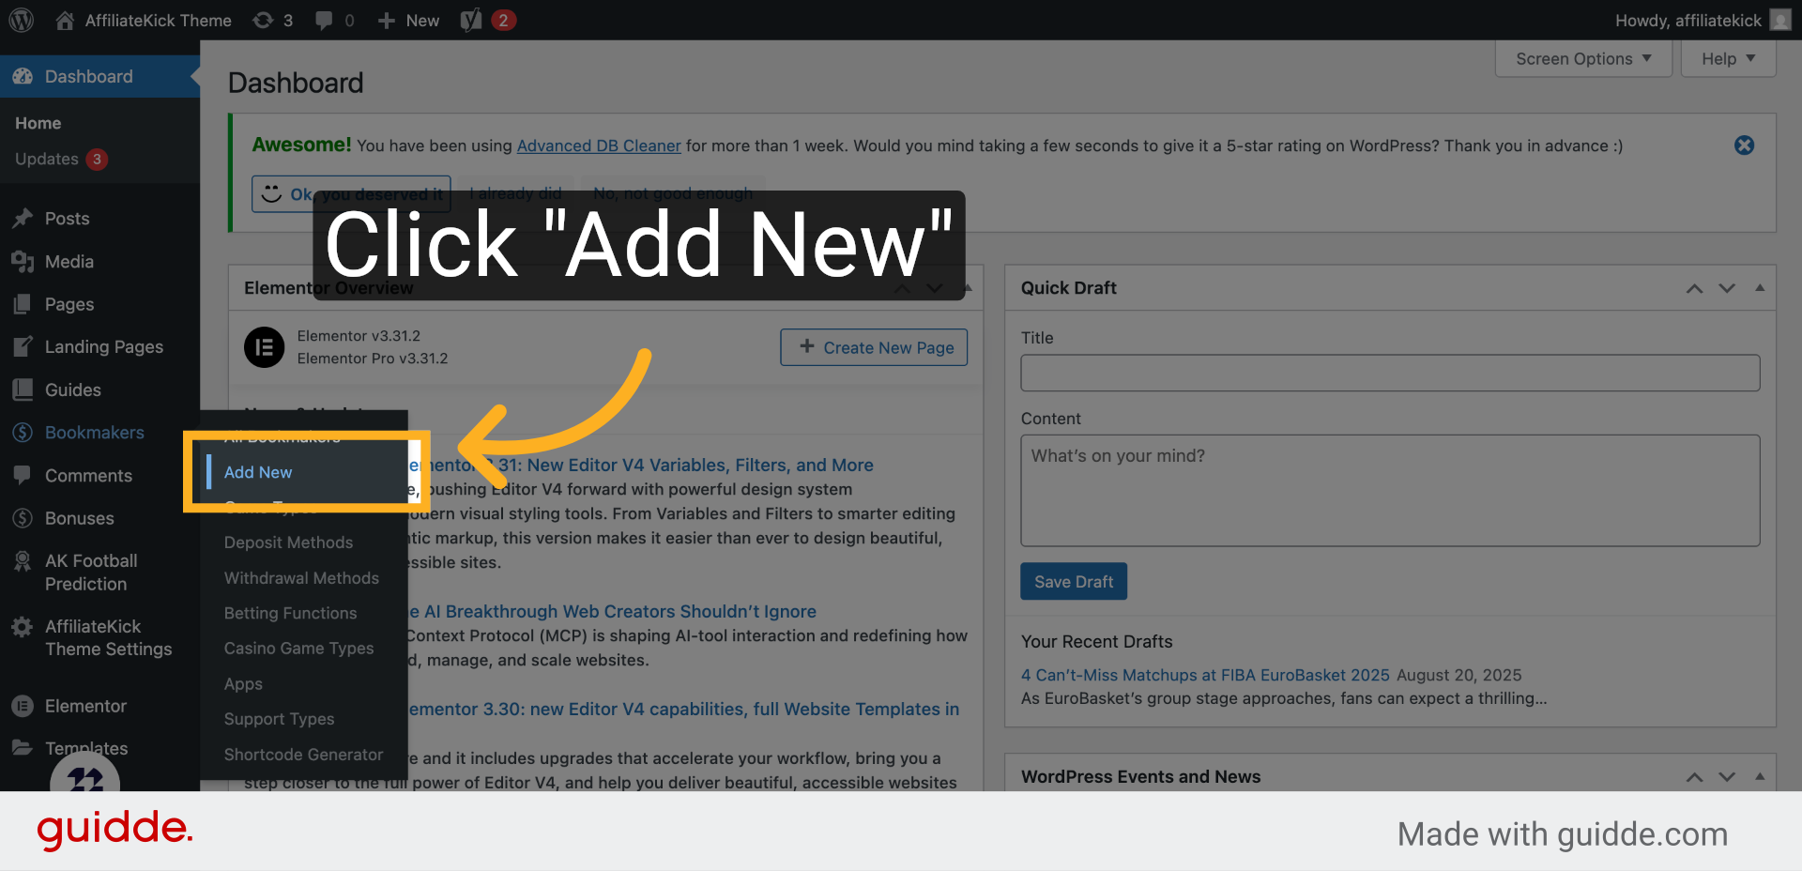Click the Comments bubble icon in the sidebar
This screenshot has height=871, width=1802.
23,475
